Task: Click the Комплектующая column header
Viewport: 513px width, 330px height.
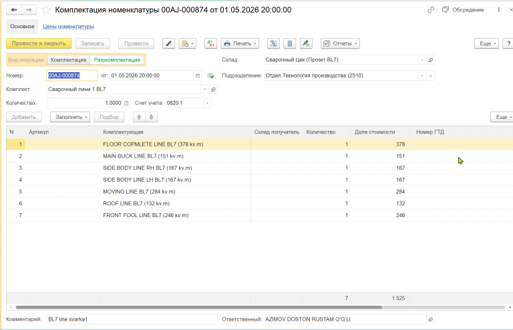Action: point(175,132)
